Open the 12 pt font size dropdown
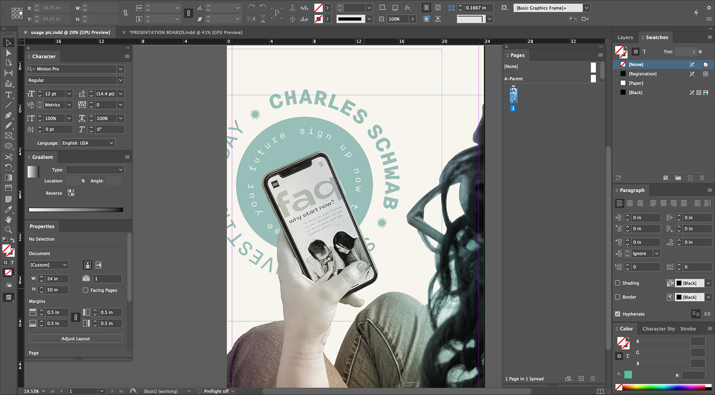 pyautogui.click(x=69, y=94)
